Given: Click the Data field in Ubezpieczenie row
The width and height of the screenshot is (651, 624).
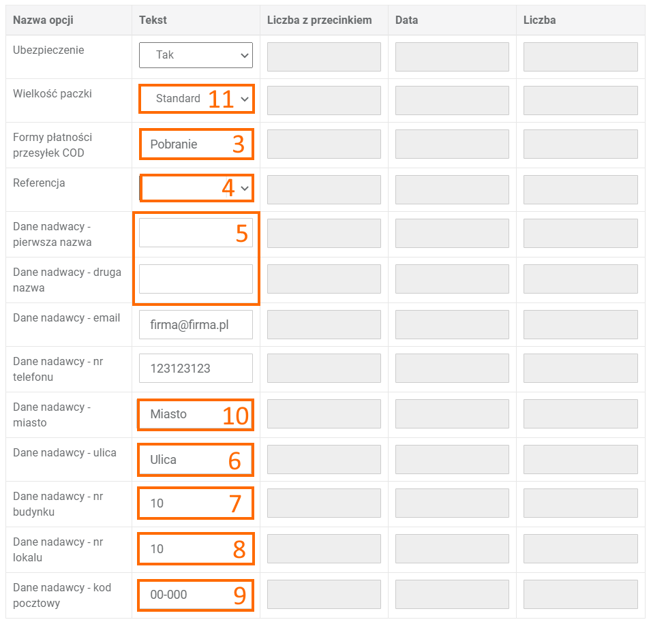Looking at the screenshot, I should point(452,57).
